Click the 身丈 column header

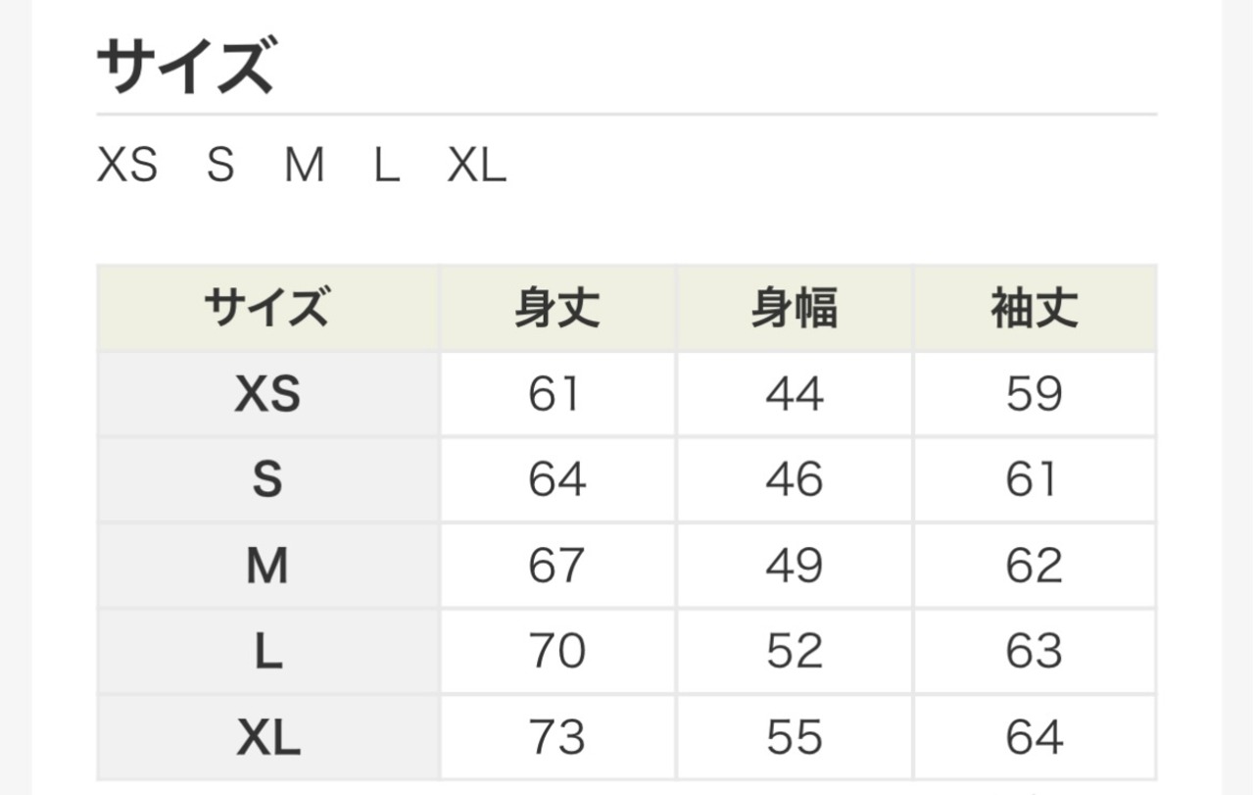point(556,309)
